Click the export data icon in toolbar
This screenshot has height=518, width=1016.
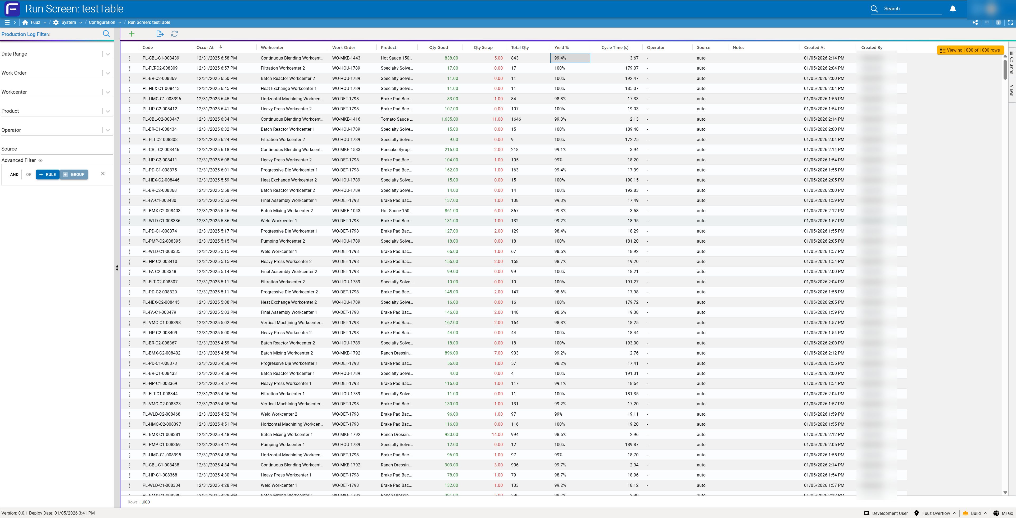click(x=160, y=34)
